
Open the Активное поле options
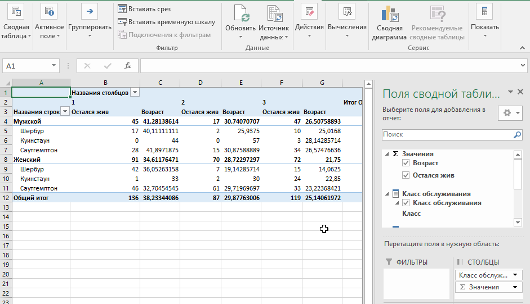click(50, 22)
